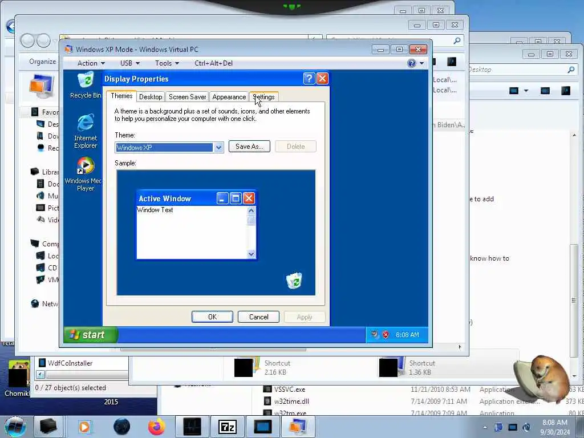Switch to the Screen Saver tab
This screenshot has width=584, height=438.
[x=187, y=97]
